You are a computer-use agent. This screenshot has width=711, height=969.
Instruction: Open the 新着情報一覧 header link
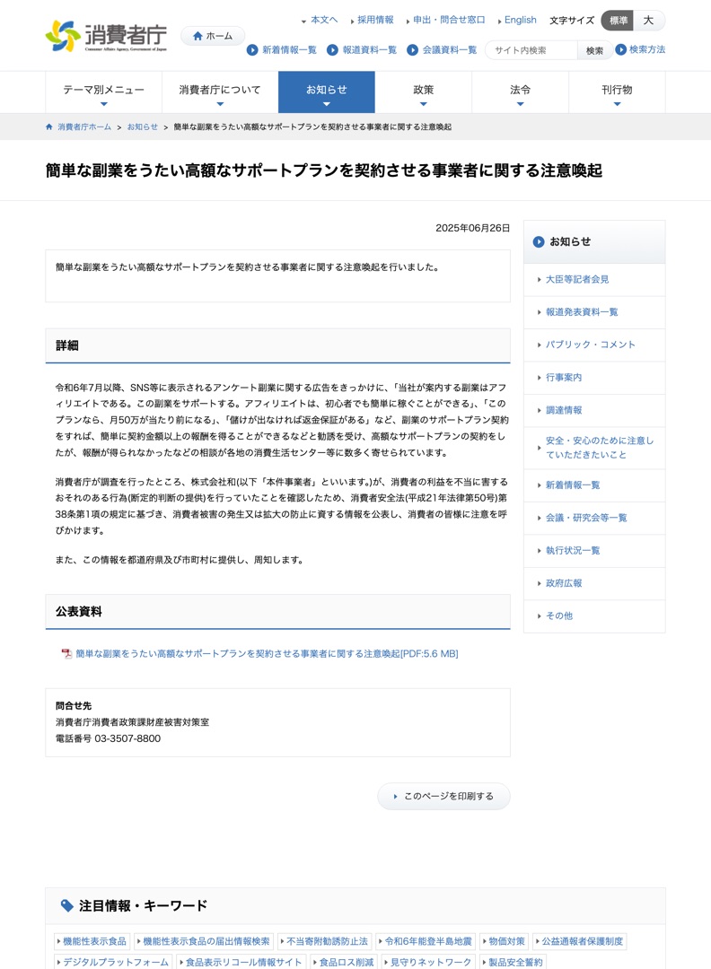click(289, 50)
